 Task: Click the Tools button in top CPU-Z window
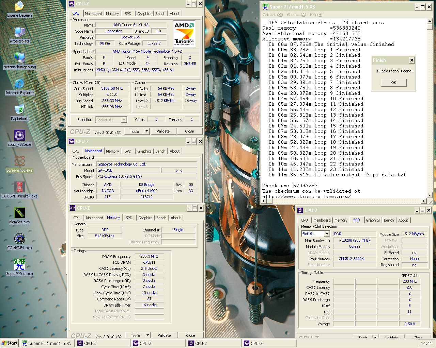(134, 131)
